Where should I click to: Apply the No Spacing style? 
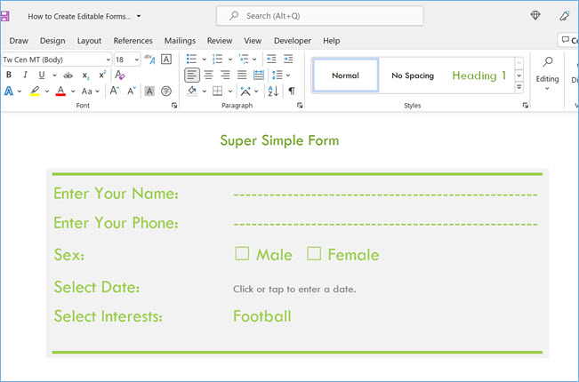click(413, 76)
